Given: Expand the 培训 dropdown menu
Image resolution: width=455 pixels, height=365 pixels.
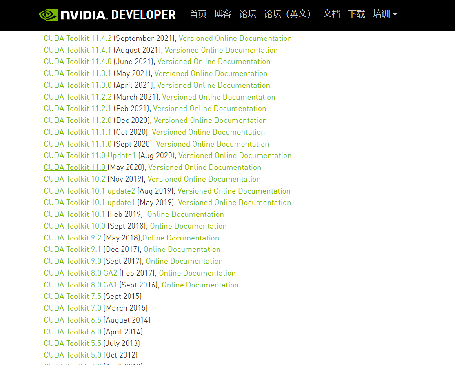Looking at the screenshot, I should pos(384,14).
